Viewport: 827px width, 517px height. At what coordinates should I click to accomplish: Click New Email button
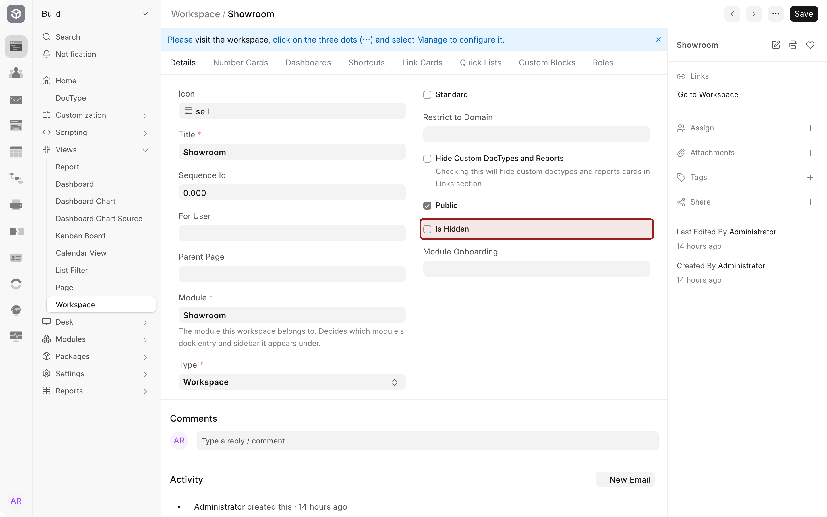coord(625,480)
